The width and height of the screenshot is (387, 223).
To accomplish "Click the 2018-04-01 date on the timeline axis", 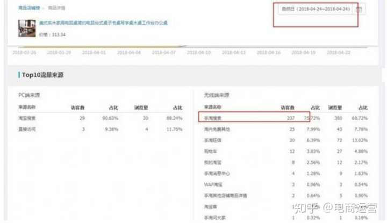I will coord(94,52).
